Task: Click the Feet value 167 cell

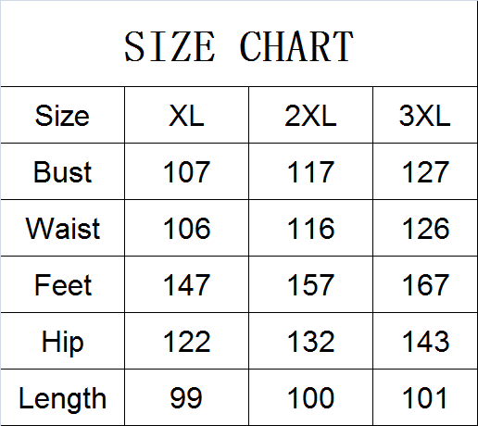Action: click(x=425, y=284)
